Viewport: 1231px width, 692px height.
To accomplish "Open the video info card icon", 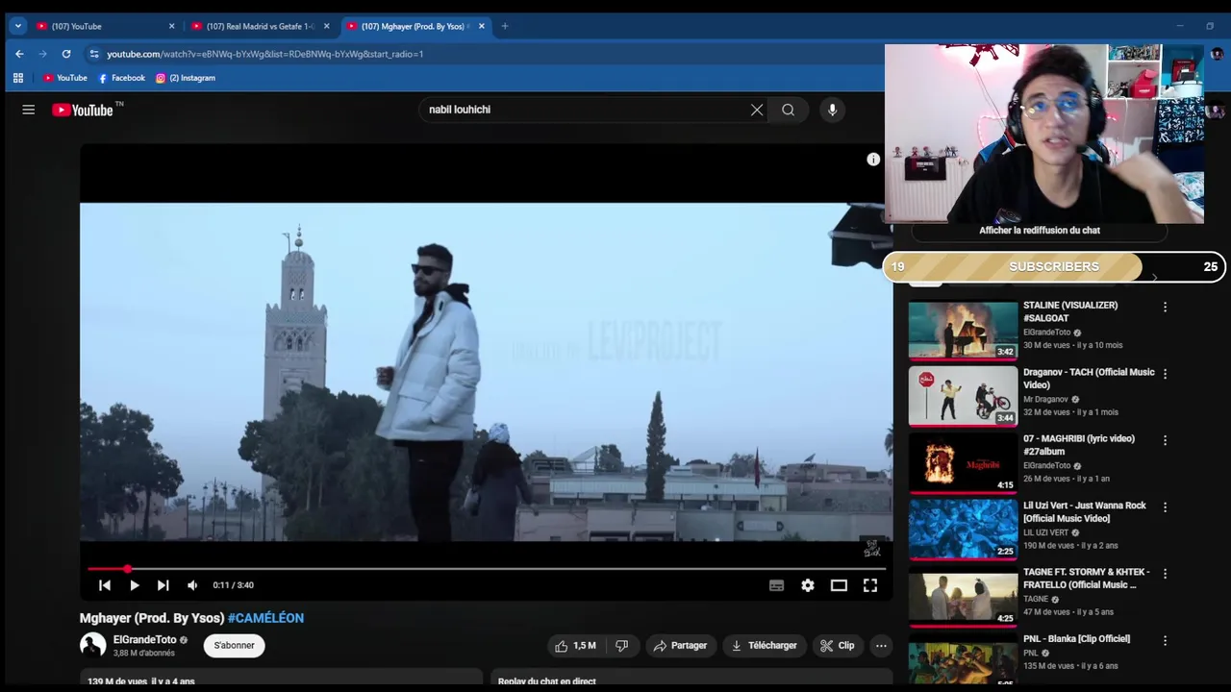I will click(x=873, y=160).
